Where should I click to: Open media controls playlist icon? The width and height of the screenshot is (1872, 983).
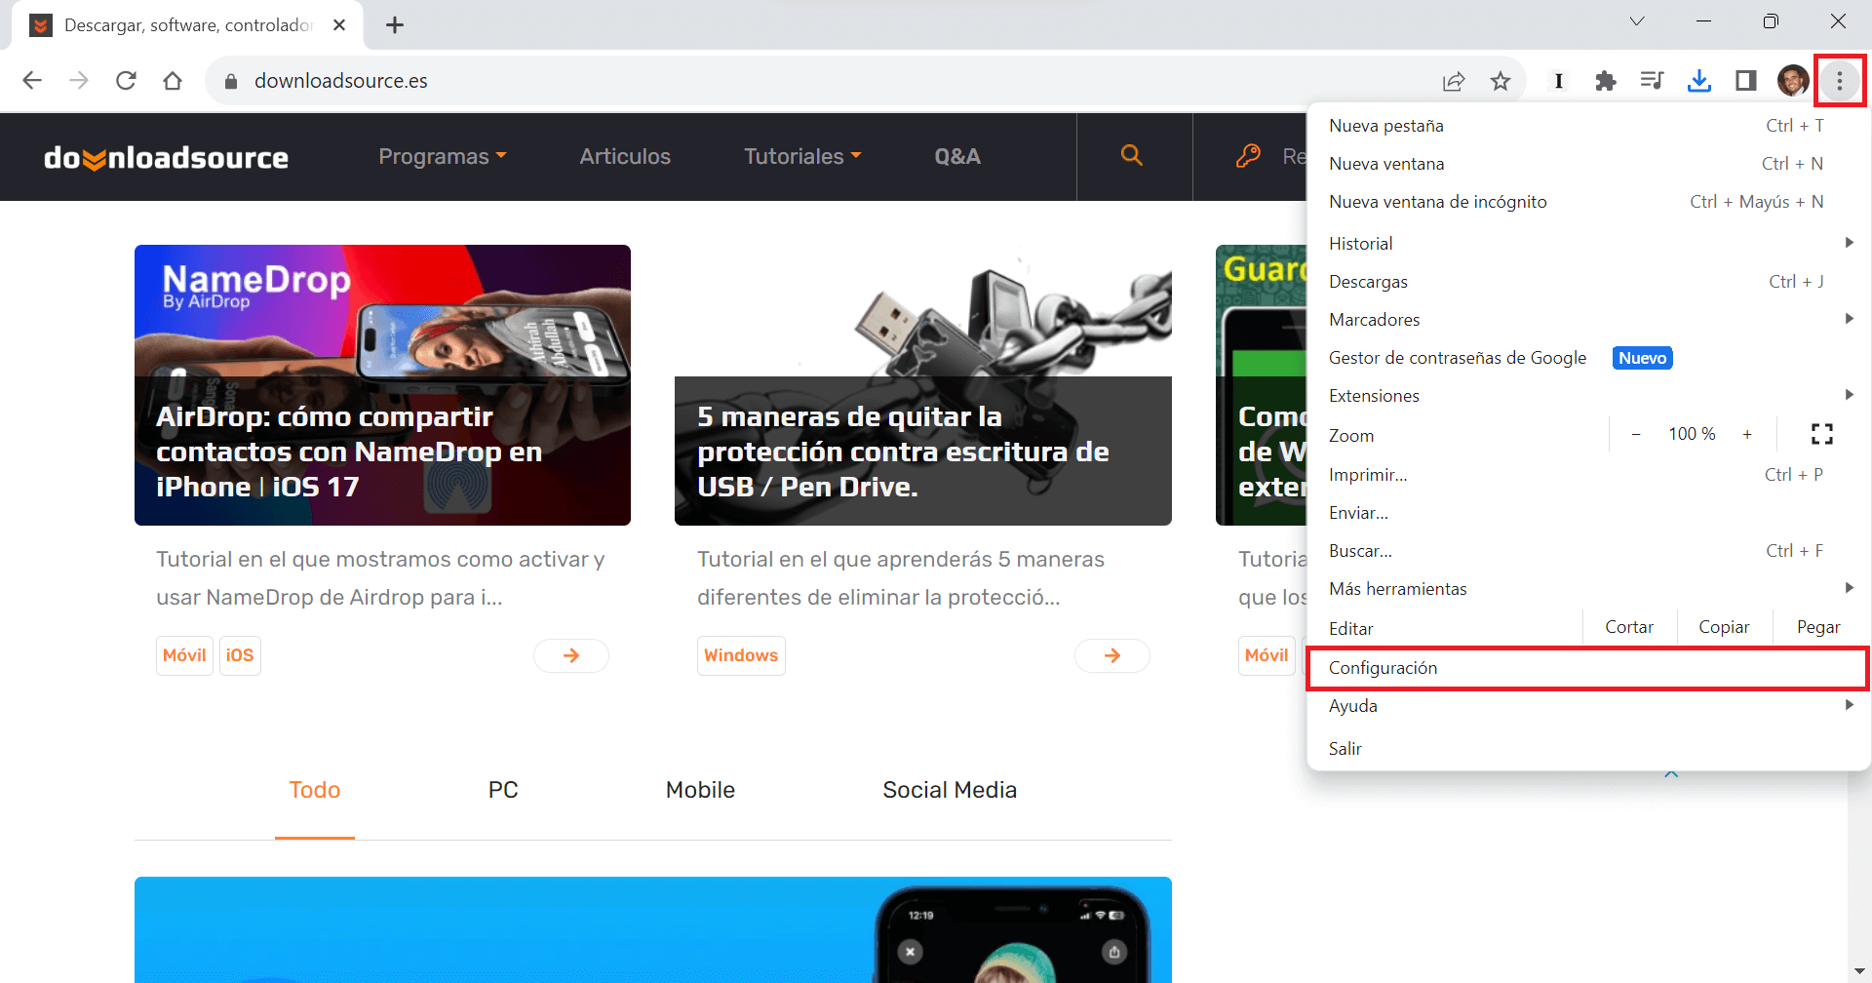coord(1653,81)
